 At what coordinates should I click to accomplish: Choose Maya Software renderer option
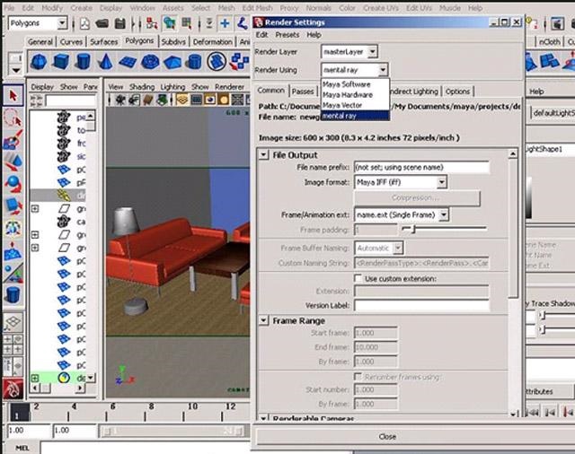355,84
